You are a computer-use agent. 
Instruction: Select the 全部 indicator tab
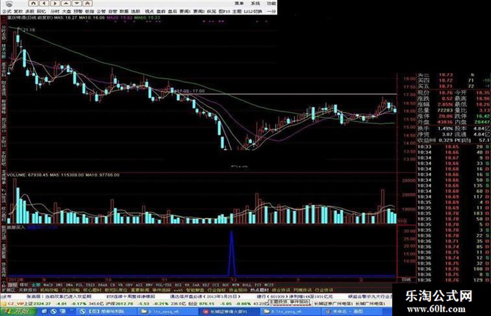pos(36,285)
